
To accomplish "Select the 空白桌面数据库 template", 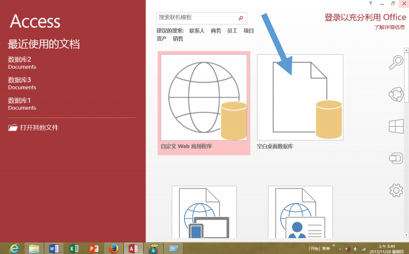I will tap(300, 102).
